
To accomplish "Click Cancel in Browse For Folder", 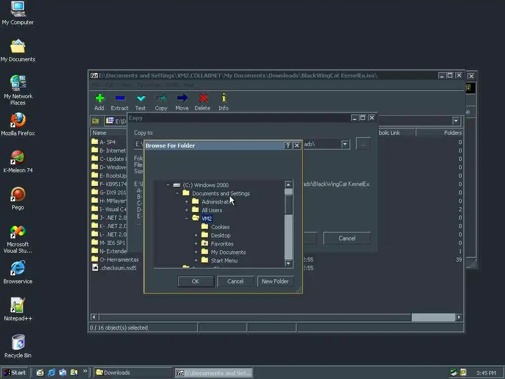I will click(x=235, y=281).
